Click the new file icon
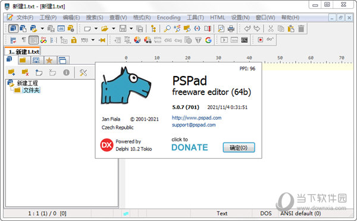357x221 pixels. pos(87,29)
